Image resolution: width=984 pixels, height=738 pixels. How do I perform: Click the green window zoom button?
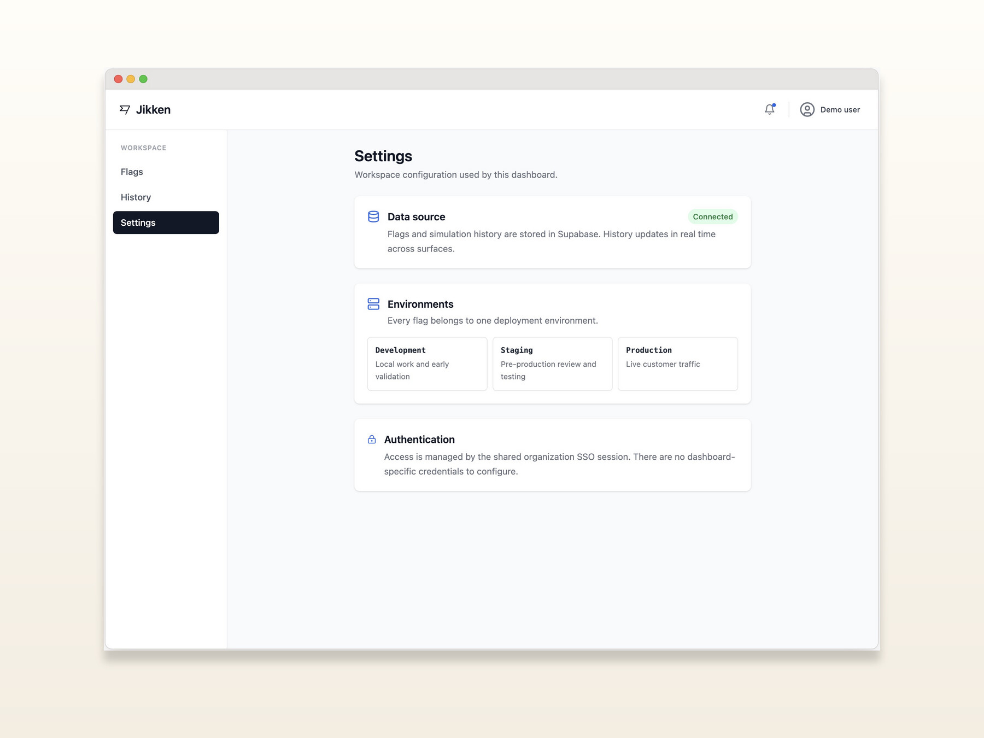pos(143,79)
